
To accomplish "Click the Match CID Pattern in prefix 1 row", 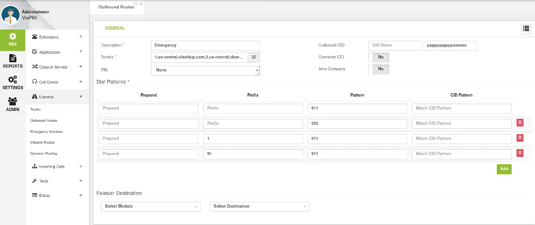I will [x=462, y=139].
